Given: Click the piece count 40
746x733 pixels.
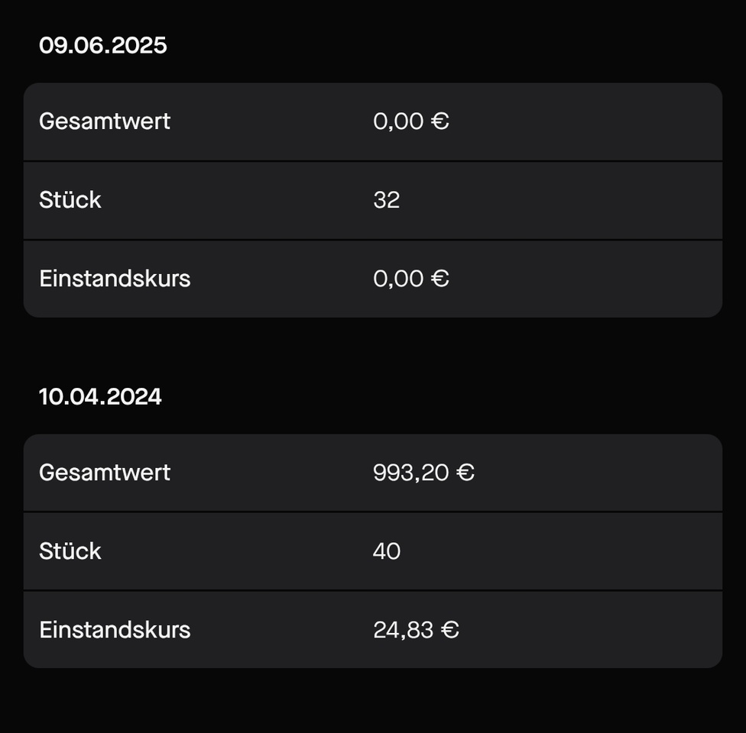Looking at the screenshot, I should (x=387, y=551).
